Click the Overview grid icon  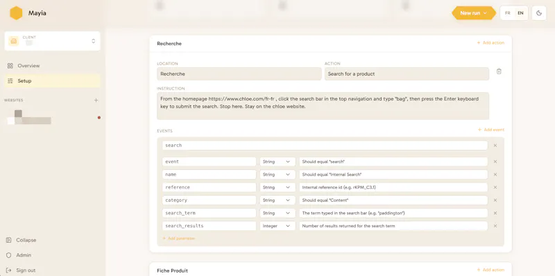pos(10,66)
